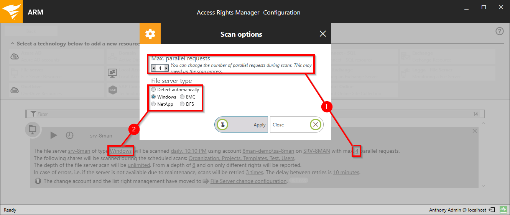The image size is (510, 215).
Task: Click the Max. parallel requests label
Action: (x=181, y=58)
